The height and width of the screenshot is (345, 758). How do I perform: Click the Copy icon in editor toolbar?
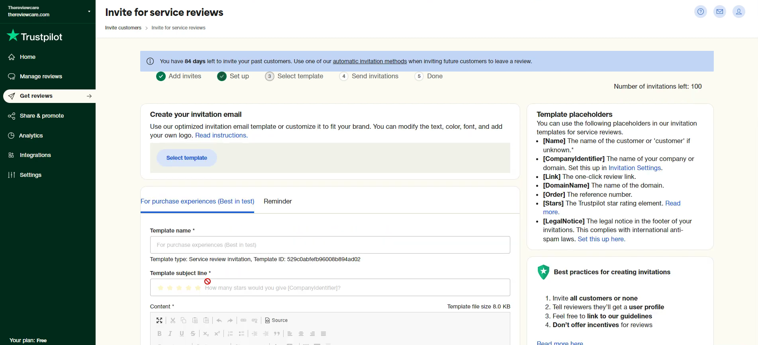tap(184, 320)
